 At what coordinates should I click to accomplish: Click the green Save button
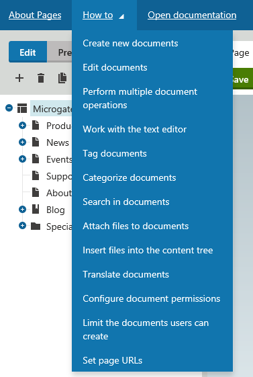[x=243, y=79]
